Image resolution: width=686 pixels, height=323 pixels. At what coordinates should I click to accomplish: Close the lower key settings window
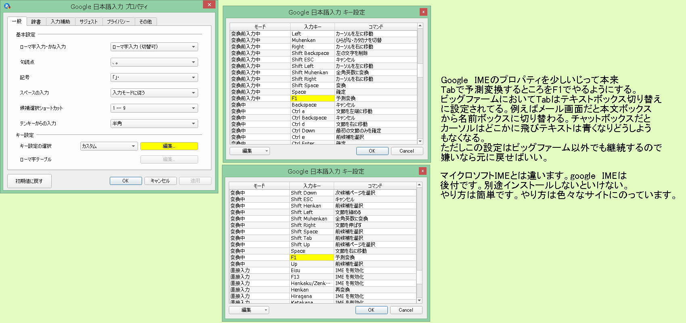coord(422,171)
